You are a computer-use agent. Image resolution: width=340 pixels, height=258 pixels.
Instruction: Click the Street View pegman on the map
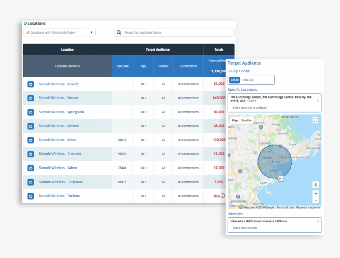click(316, 185)
